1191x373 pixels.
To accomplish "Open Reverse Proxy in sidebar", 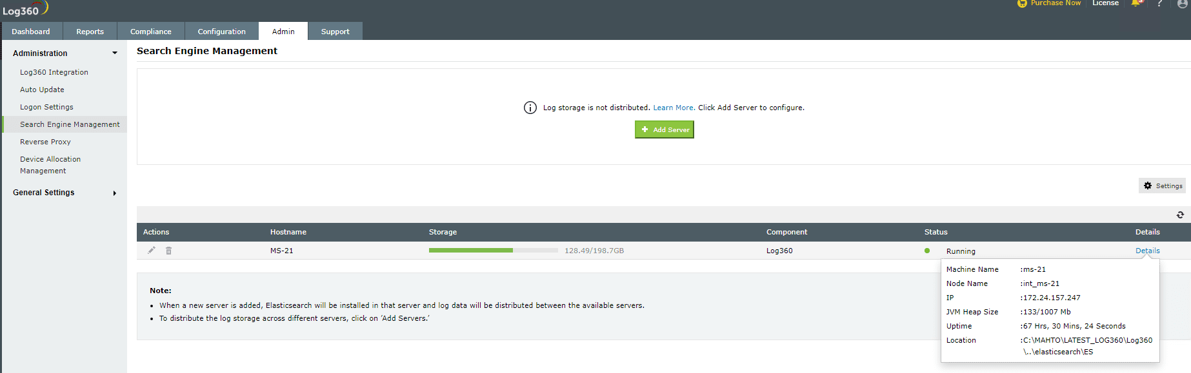I will (x=45, y=142).
